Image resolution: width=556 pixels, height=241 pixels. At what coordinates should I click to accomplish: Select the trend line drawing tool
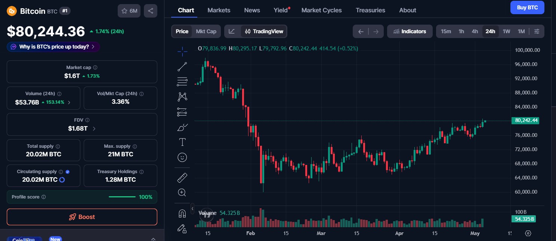pyautogui.click(x=182, y=67)
